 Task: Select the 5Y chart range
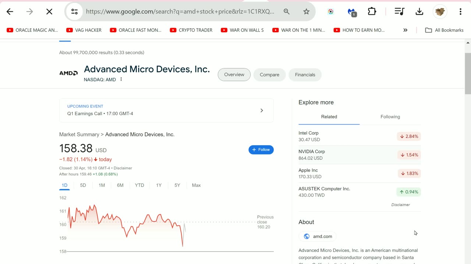click(177, 185)
